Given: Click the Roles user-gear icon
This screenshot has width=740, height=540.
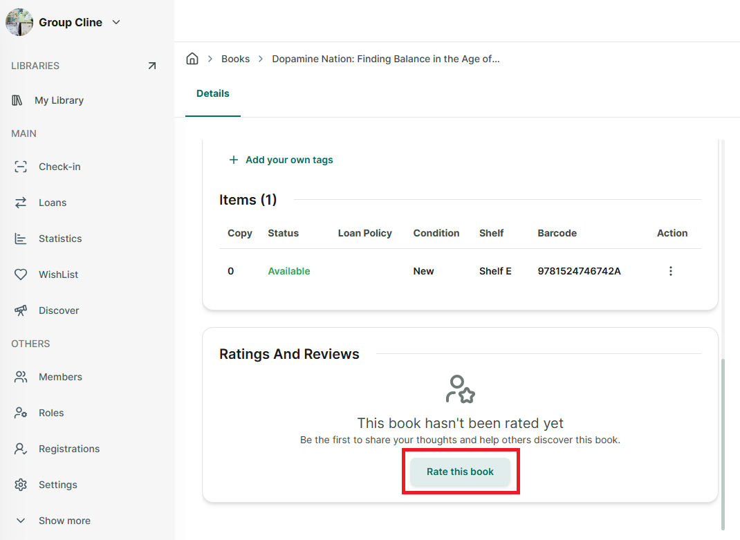Looking at the screenshot, I should pos(21,413).
